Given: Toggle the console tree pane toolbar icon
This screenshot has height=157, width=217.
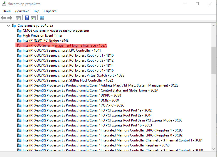Looking at the screenshot, I should (18, 18).
